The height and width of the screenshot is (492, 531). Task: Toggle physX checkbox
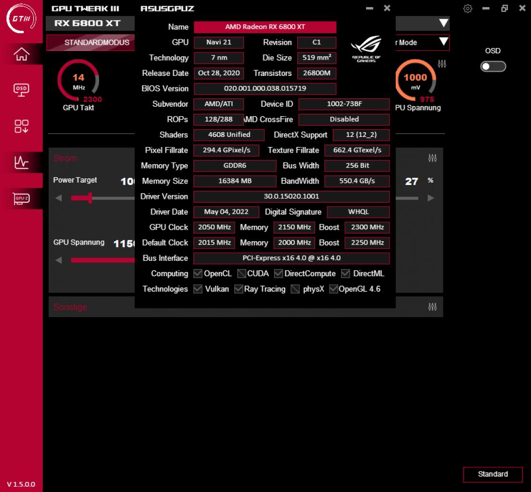point(295,289)
